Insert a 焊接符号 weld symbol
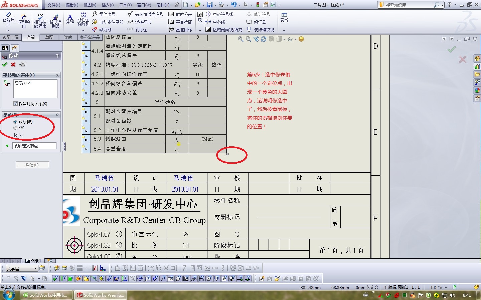This screenshot has height=300, width=481. (139, 22)
